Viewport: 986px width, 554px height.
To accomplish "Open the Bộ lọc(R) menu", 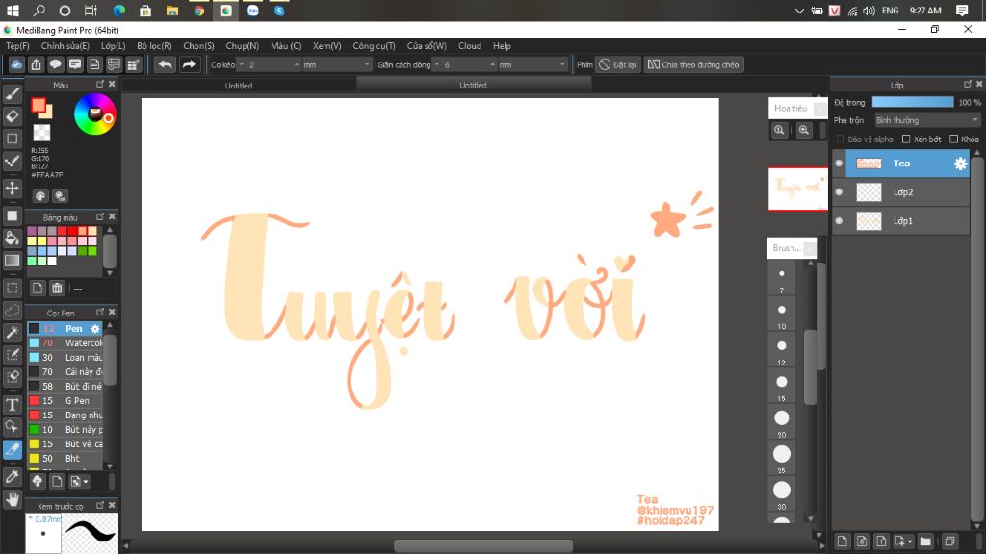I will point(154,46).
